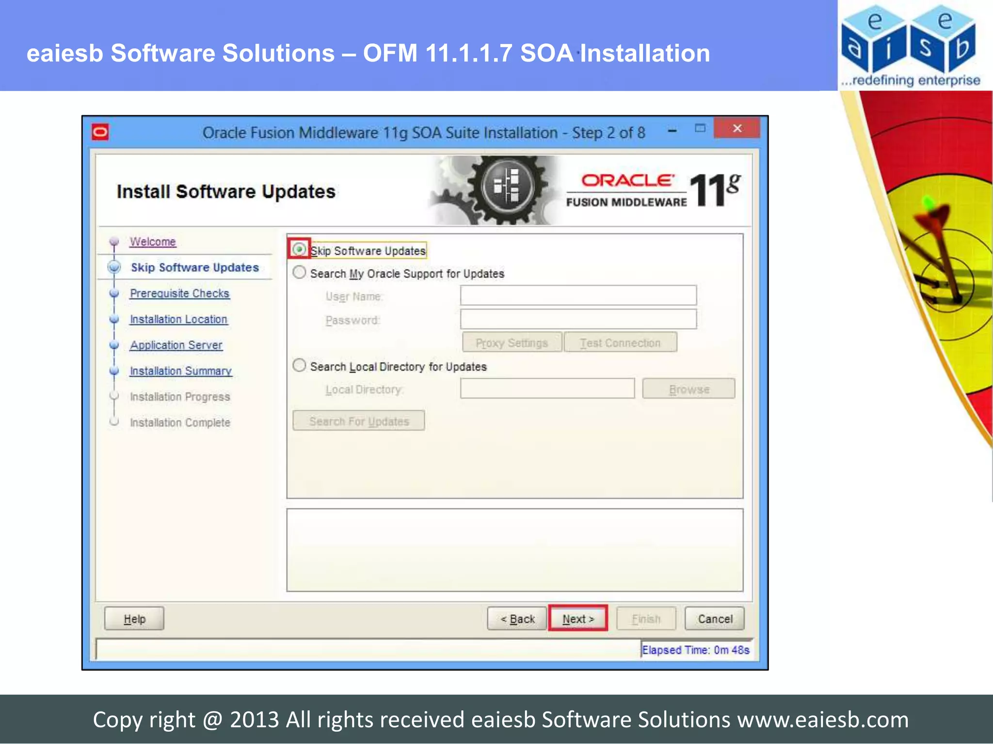Select Skip Software Updates in step list
The image size is (993, 744).
[x=195, y=267]
